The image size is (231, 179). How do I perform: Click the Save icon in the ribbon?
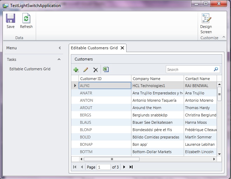(11, 18)
